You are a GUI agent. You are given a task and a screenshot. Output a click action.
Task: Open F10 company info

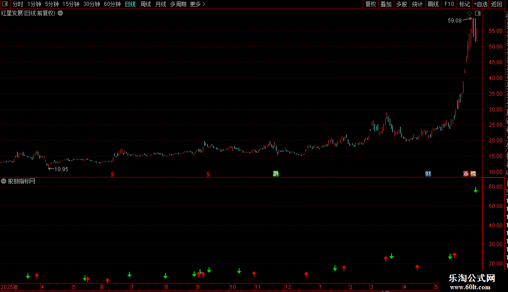click(x=449, y=4)
